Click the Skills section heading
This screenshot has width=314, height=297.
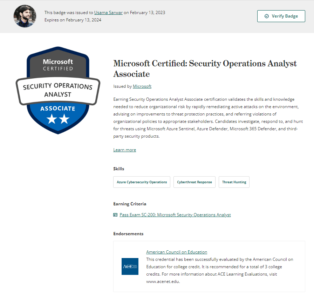(x=119, y=169)
